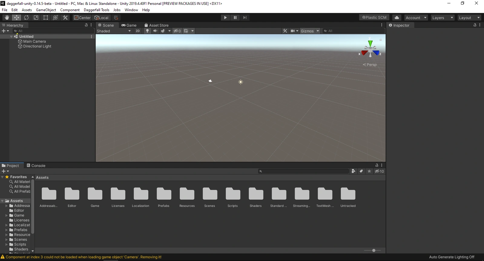Collapse the Untitled scene in Hierarchy

point(11,37)
